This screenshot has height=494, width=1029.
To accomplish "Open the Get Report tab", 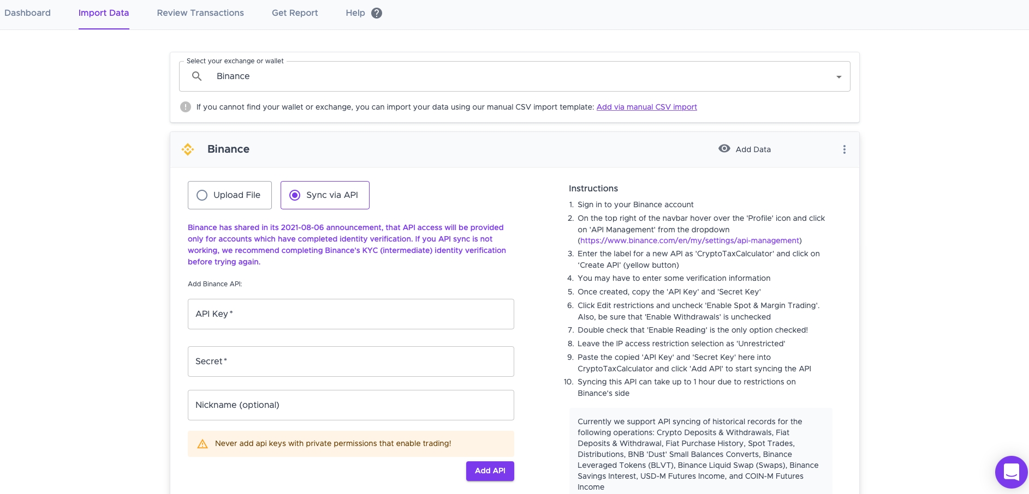I will click(x=295, y=13).
